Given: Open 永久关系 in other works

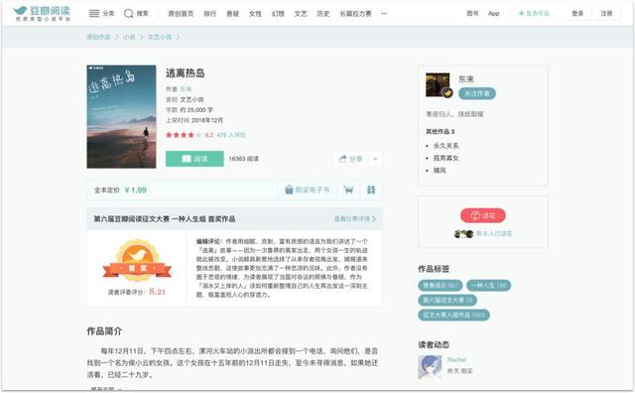Looking at the screenshot, I should [x=445, y=146].
